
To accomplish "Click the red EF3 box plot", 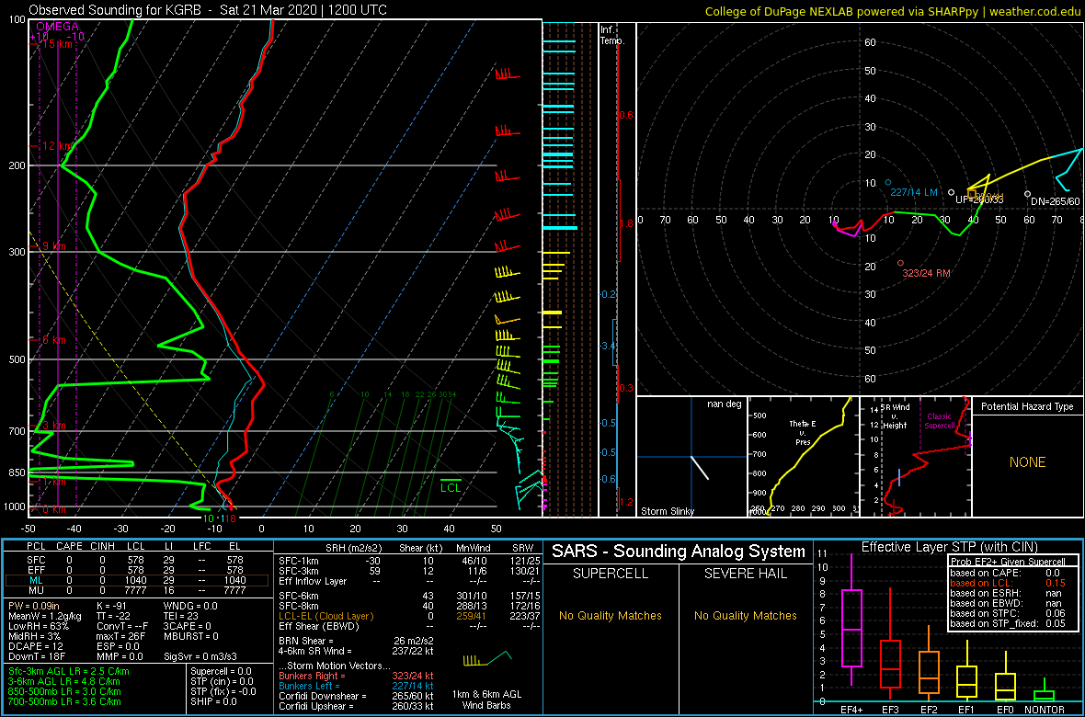I will 891,644.
